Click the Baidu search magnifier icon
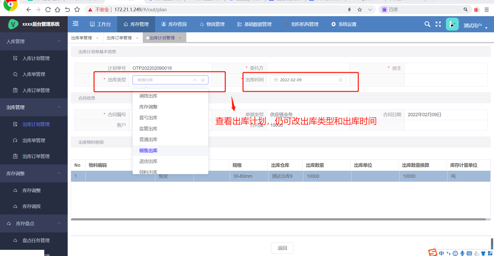The width and height of the screenshot is (494, 256). click(465, 10)
